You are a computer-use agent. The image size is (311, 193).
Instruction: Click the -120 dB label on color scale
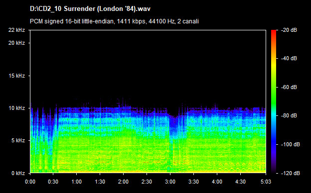[x=291, y=173]
